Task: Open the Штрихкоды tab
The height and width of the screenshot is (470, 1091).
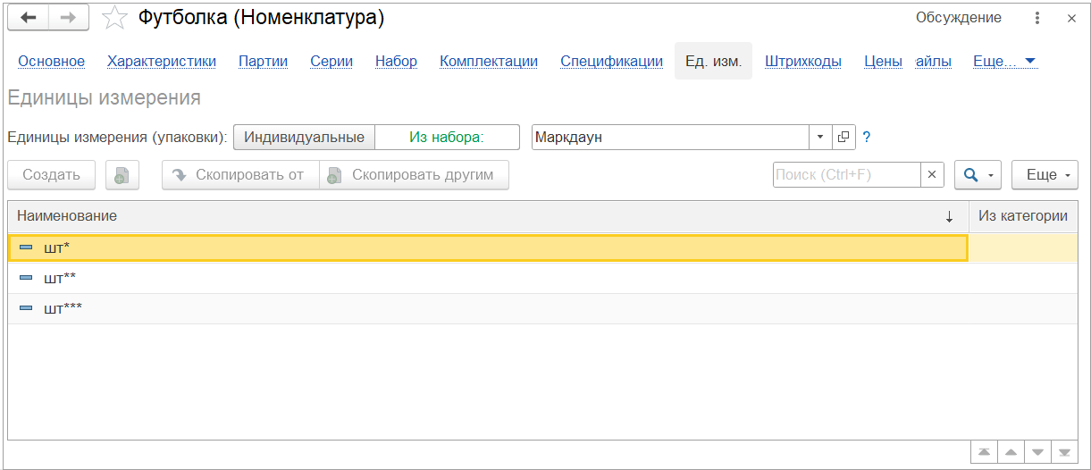Action: [x=803, y=62]
